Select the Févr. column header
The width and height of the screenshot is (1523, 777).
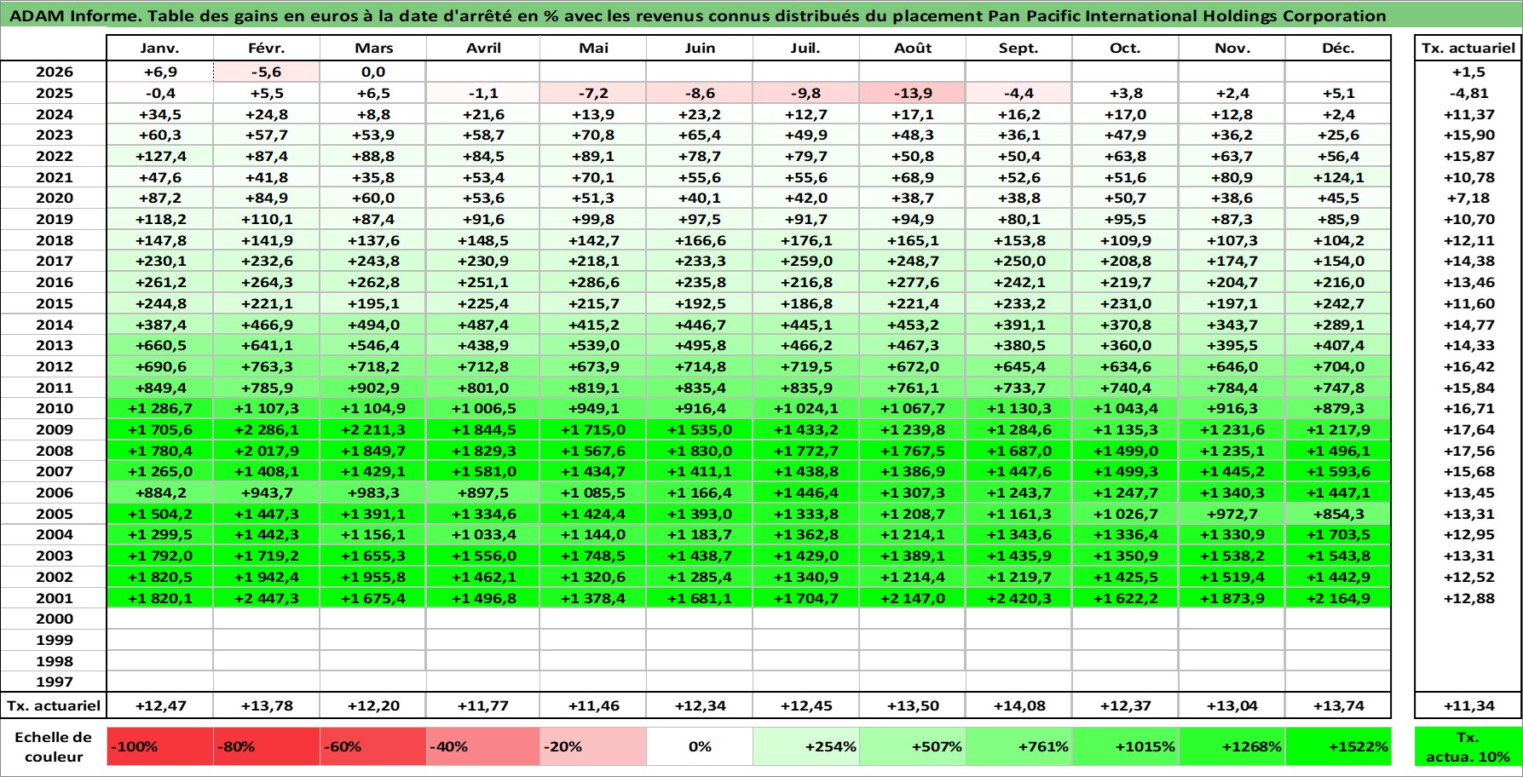tap(267, 49)
